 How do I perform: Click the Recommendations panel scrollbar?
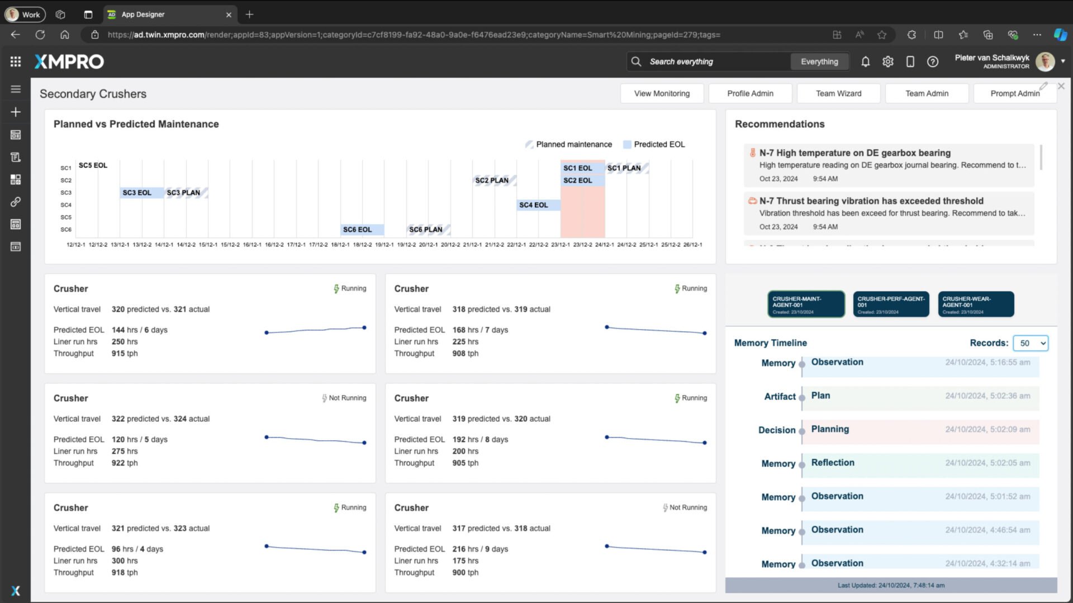tap(1041, 158)
